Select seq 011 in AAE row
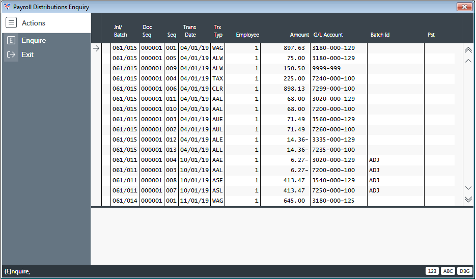This screenshot has height=279, width=476. pyautogui.click(x=171, y=99)
